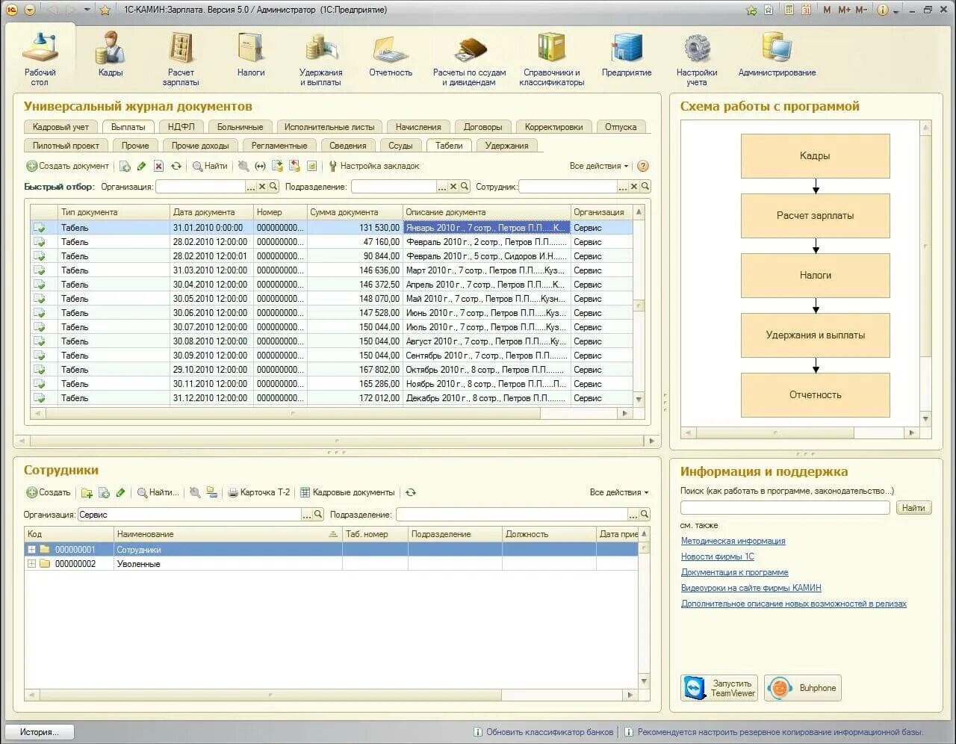Open Методическая информация link
Viewport: 956px width, 744px height.
coord(733,541)
